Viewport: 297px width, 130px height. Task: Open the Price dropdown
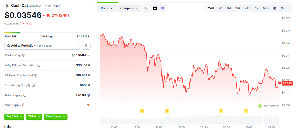(107, 8)
